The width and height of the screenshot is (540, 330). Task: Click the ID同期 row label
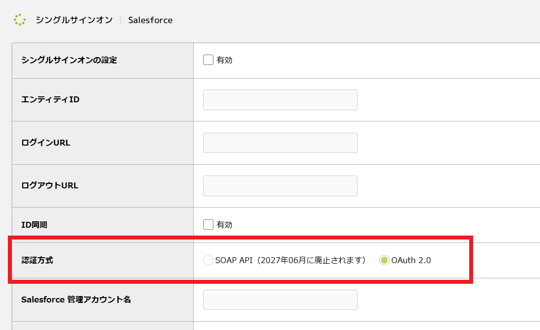point(34,225)
